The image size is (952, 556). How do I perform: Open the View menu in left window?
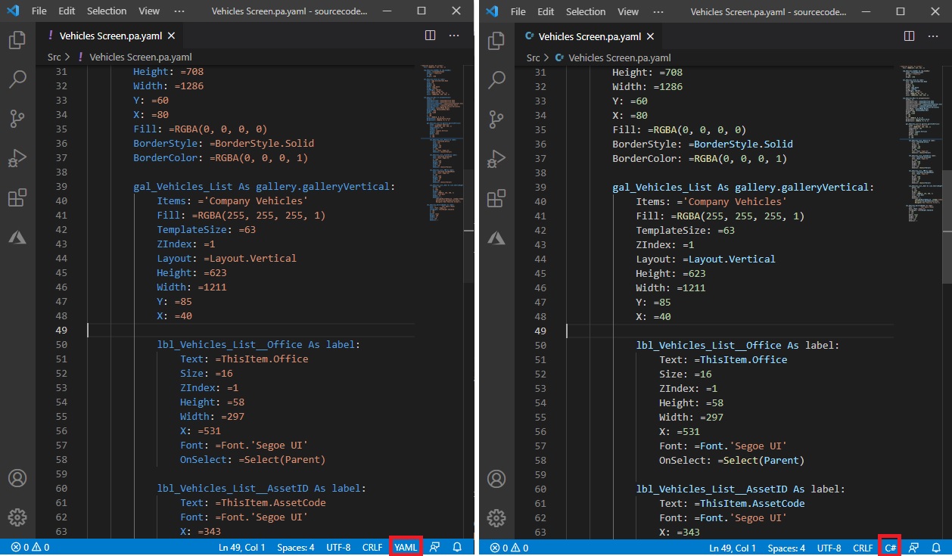click(x=148, y=11)
